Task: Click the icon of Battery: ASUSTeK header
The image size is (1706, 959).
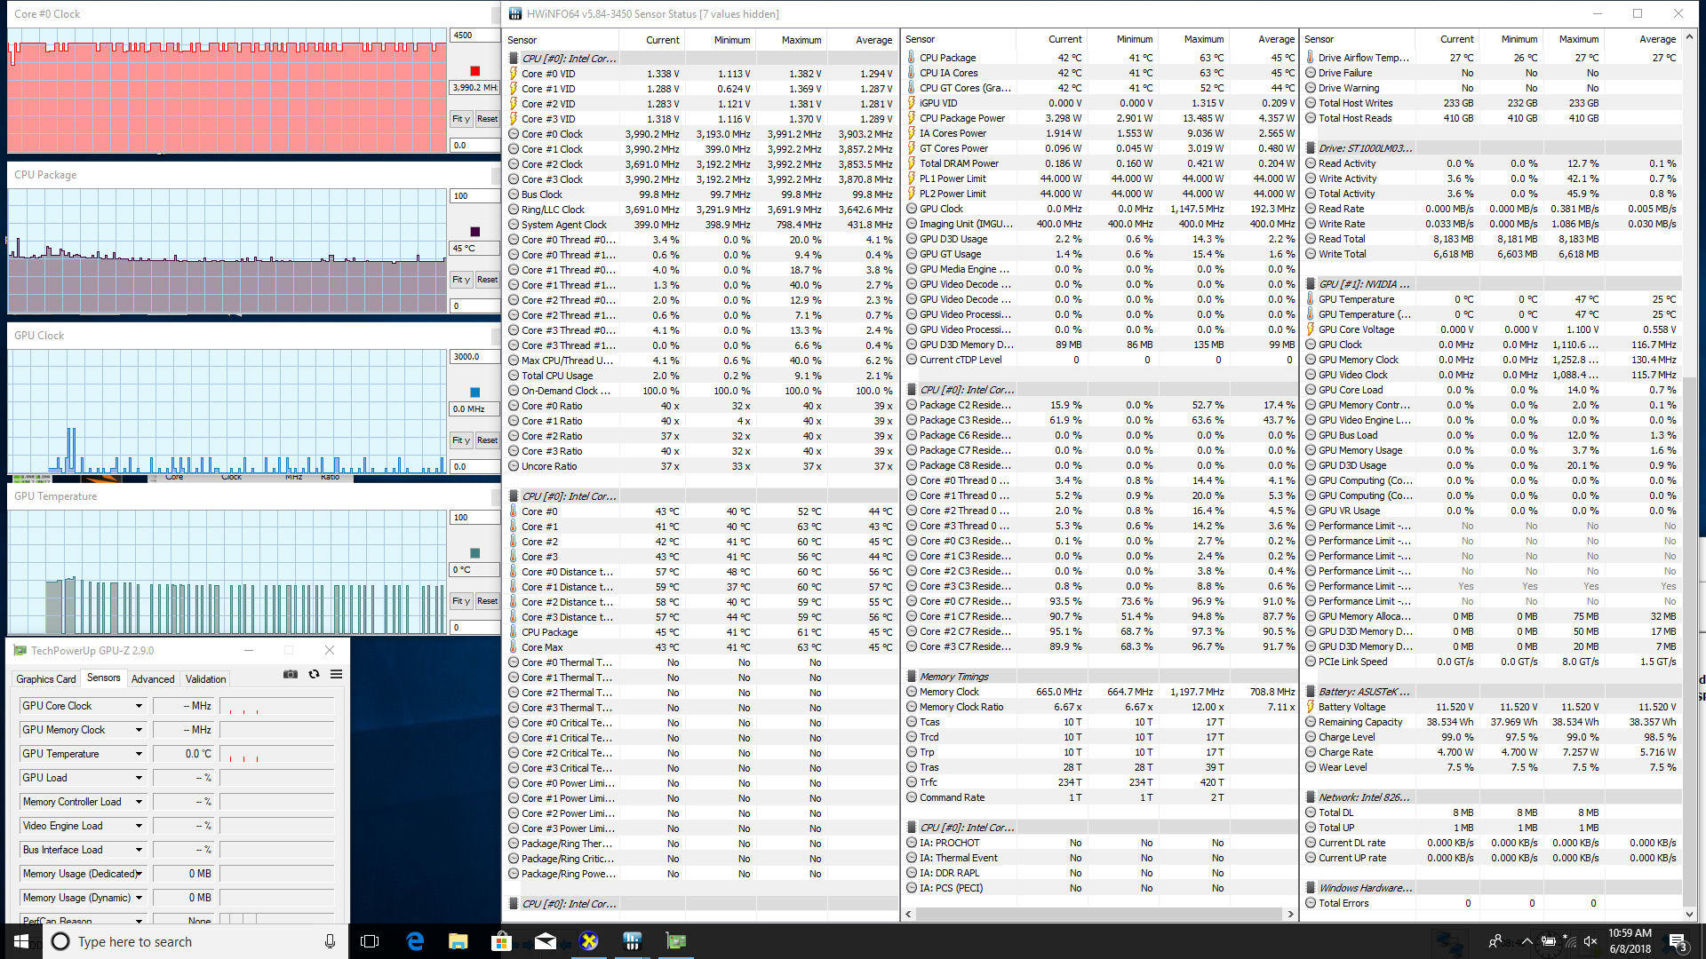Action: pyautogui.click(x=1311, y=692)
